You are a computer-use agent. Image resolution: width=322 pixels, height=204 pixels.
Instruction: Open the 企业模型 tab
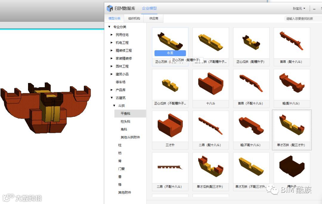click(149, 8)
